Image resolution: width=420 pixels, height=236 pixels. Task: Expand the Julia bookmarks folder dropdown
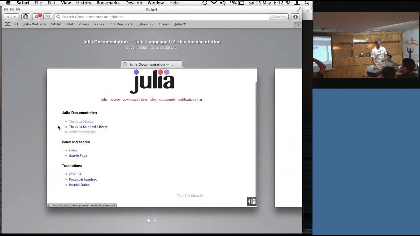(x=180, y=24)
